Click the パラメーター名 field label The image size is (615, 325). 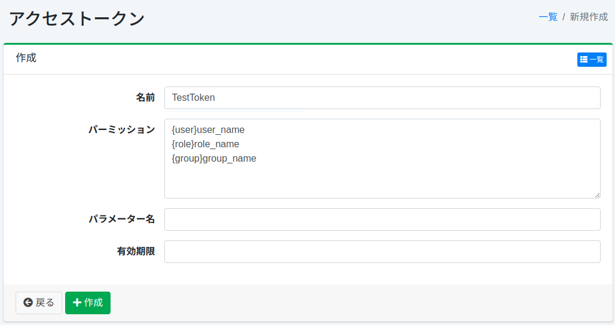121,219
